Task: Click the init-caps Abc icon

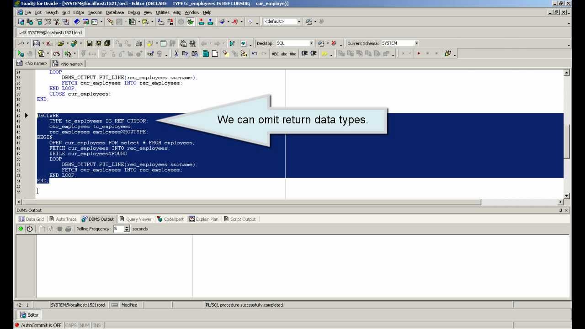Action: 293,53
